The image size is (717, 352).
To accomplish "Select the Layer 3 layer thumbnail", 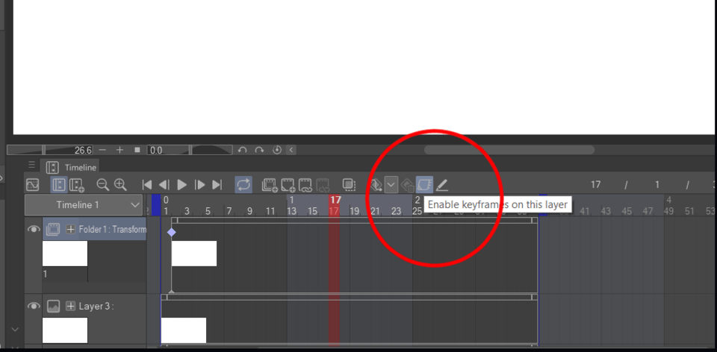I will pyautogui.click(x=65, y=330).
